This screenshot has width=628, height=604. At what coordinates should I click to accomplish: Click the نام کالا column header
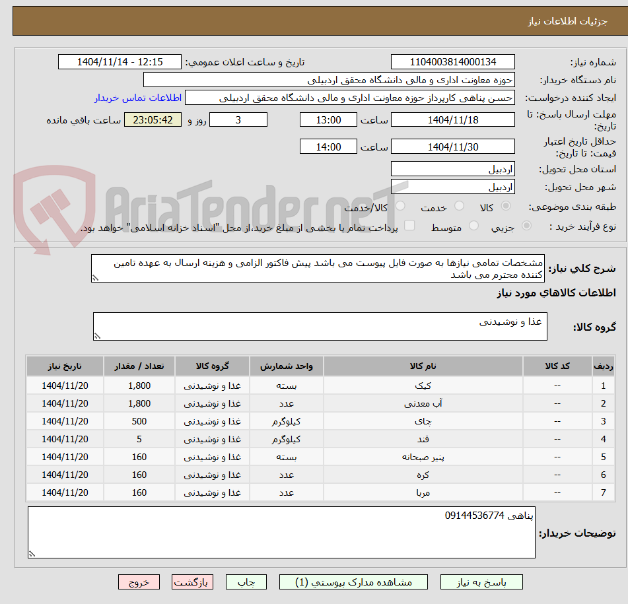pos(423,366)
